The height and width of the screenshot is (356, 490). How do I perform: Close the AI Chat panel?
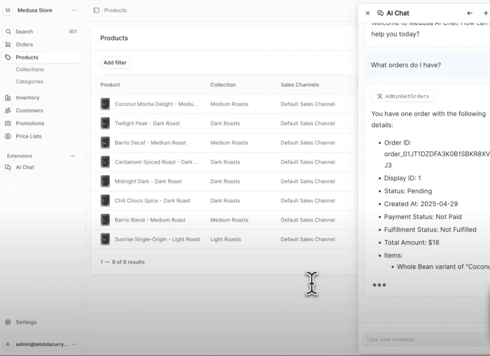pyautogui.click(x=368, y=13)
